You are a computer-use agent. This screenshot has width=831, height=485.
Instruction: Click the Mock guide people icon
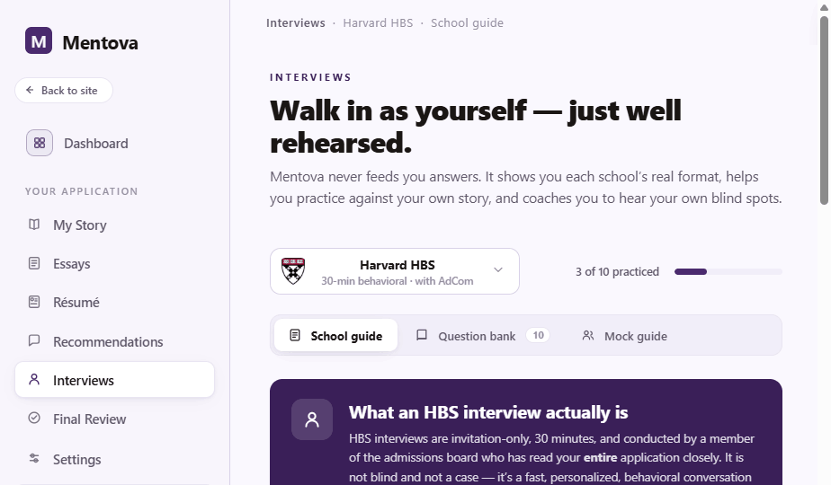tap(588, 335)
